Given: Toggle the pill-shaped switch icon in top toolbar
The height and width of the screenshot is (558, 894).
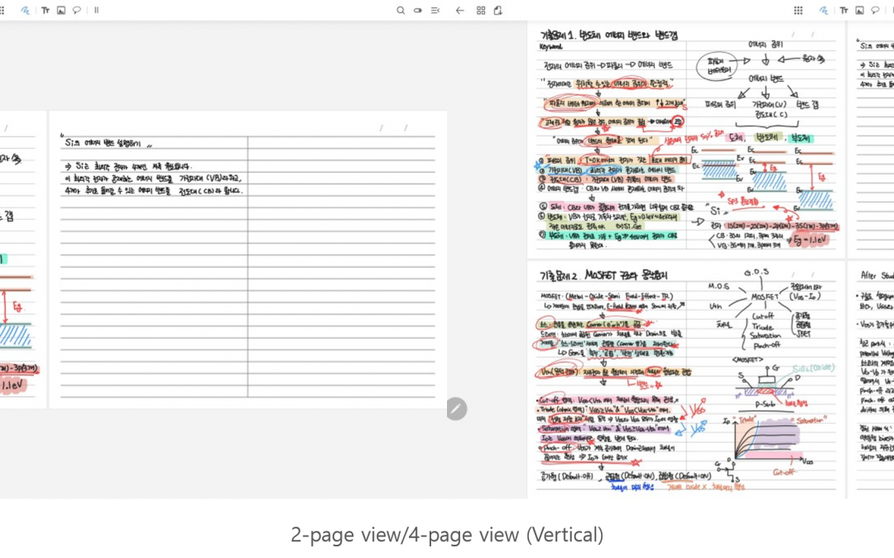Looking at the screenshot, I should (418, 10).
